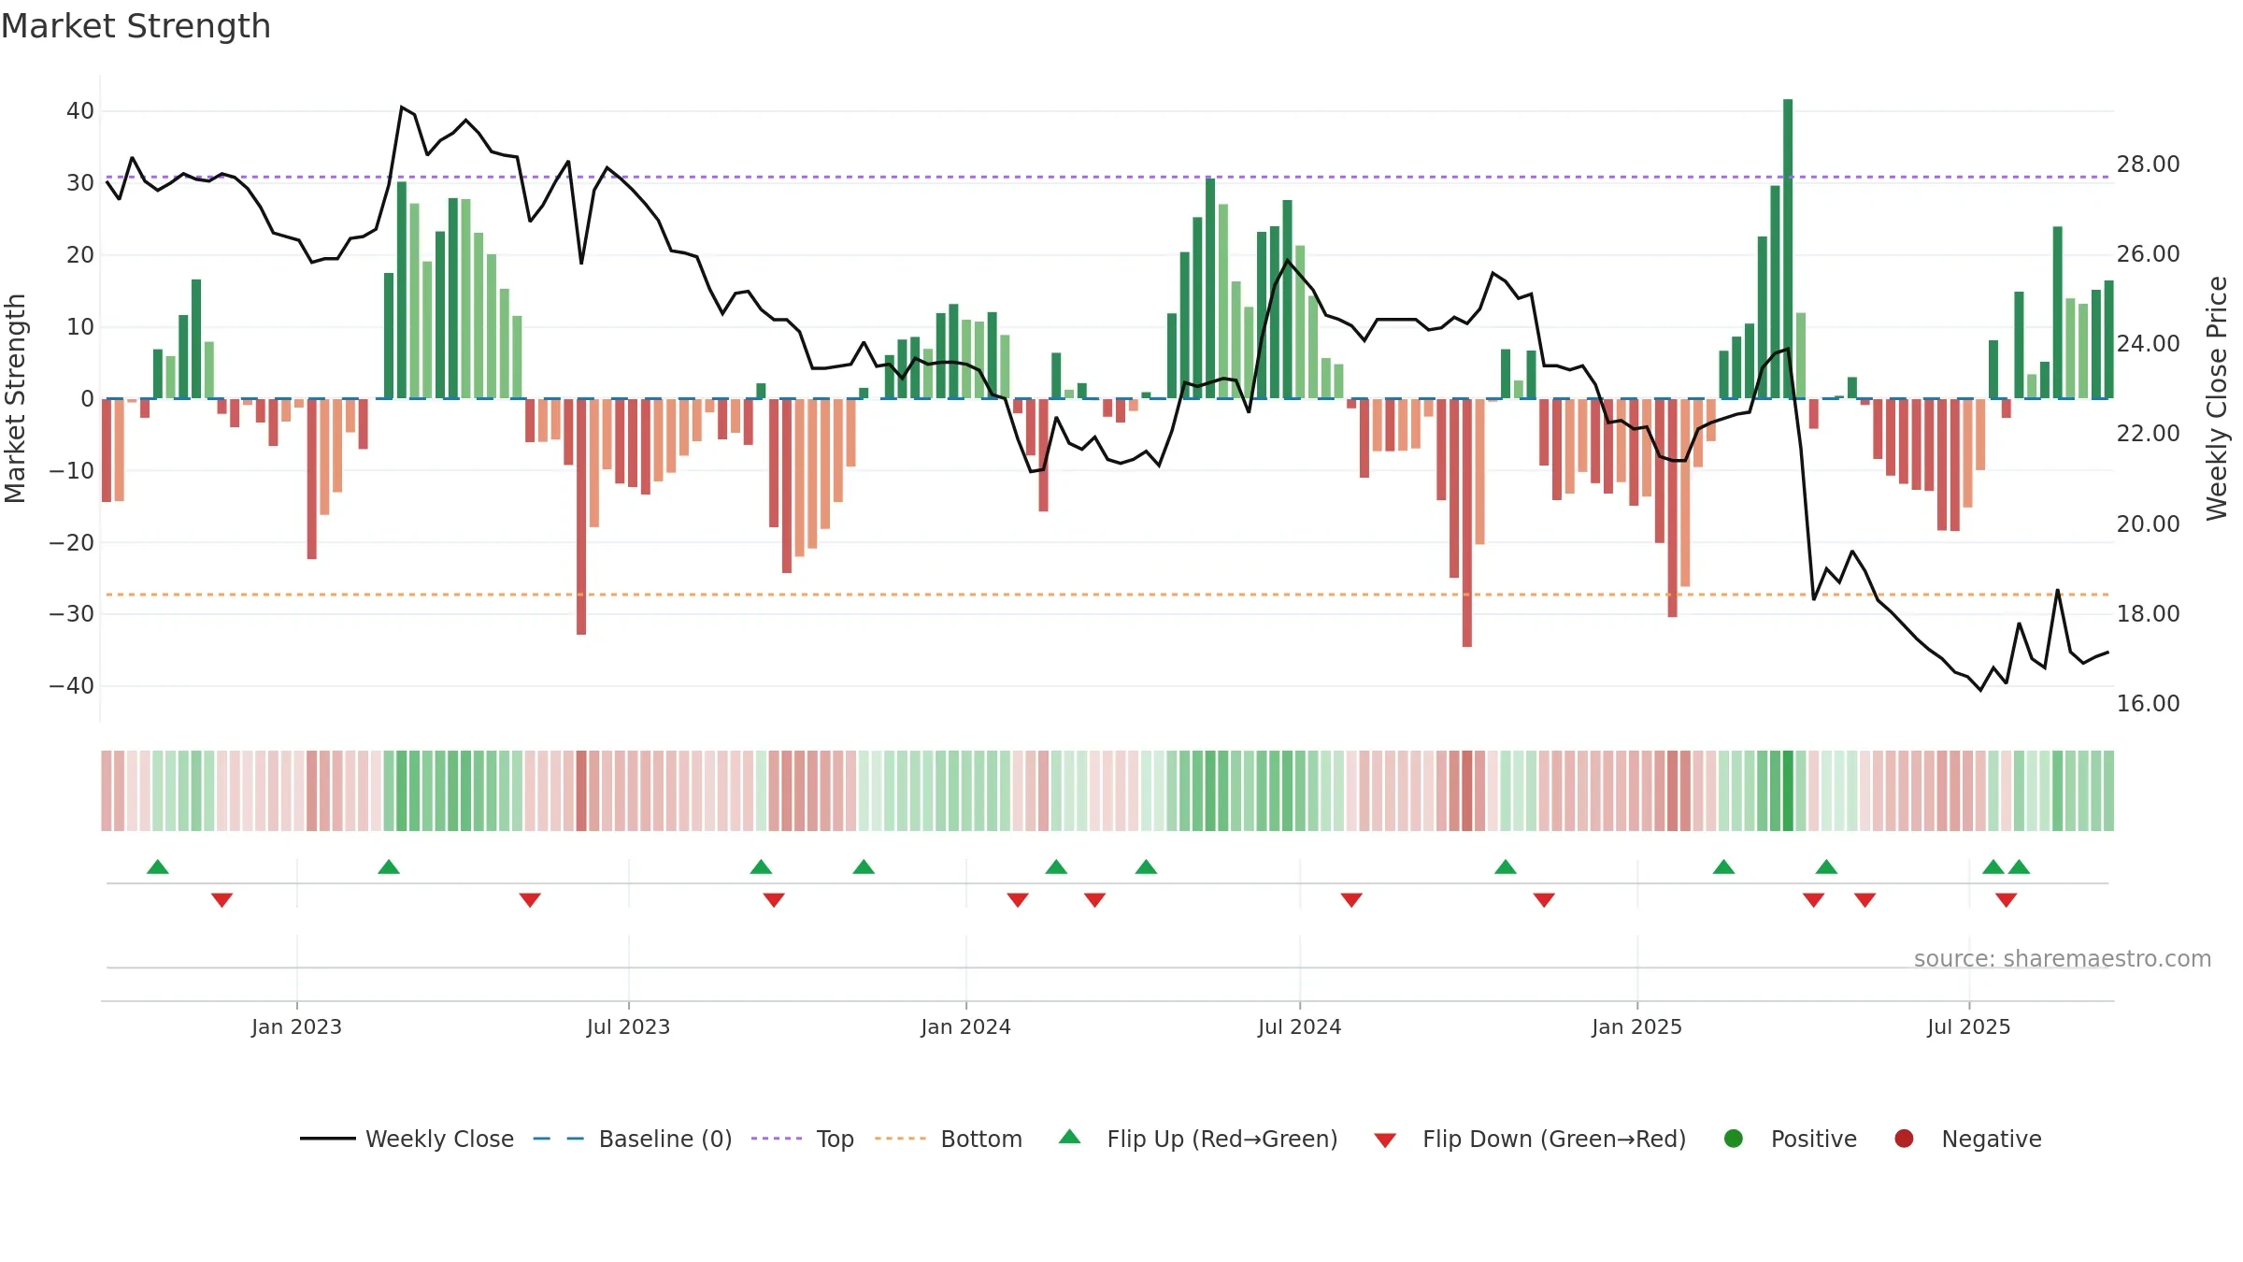
Task: Select the vertical Market Strength axis title
Action: coord(15,398)
